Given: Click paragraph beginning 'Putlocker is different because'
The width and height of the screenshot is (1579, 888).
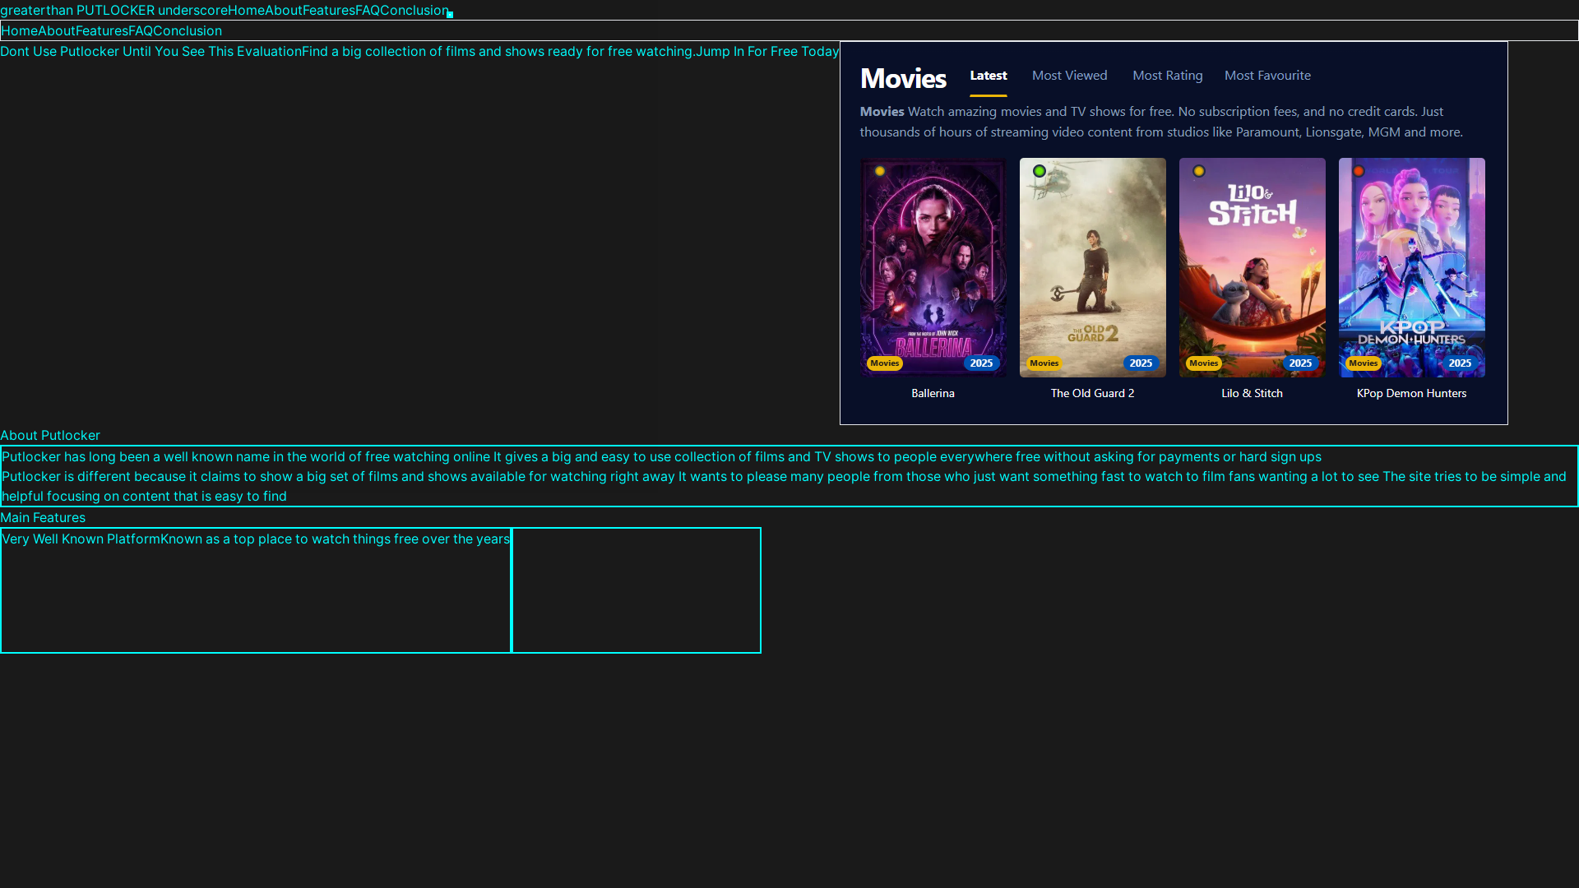Looking at the screenshot, I should pyautogui.click(x=784, y=486).
